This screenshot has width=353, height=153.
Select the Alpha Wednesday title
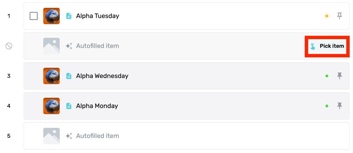click(102, 76)
